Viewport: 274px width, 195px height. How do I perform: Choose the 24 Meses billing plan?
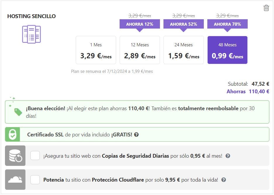(184, 50)
